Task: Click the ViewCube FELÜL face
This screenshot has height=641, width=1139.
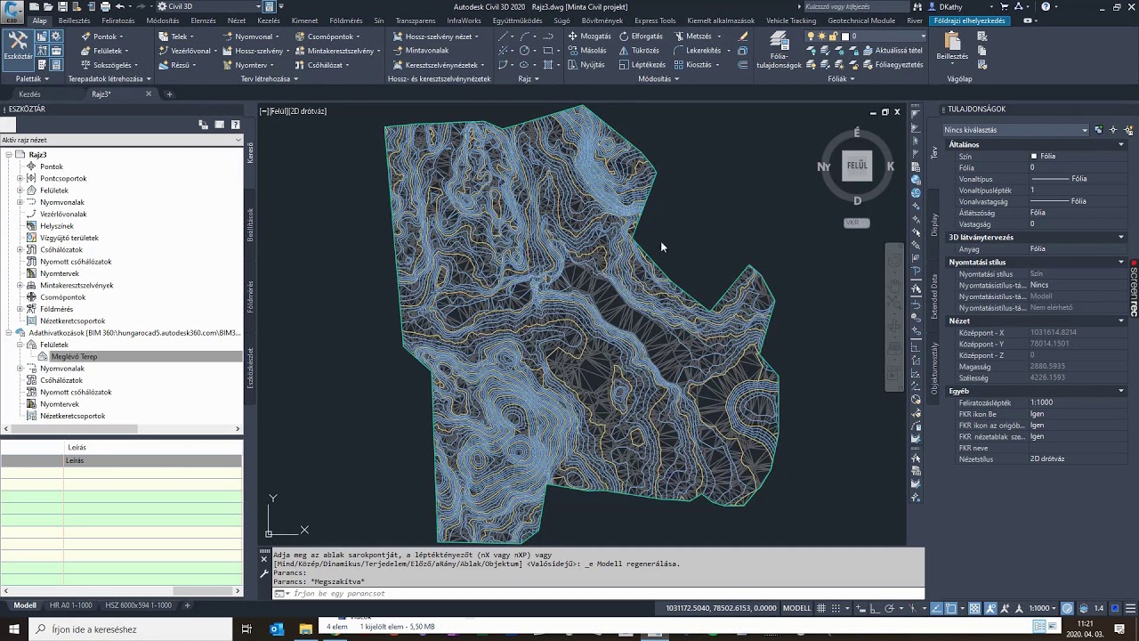Action: pos(857,166)
